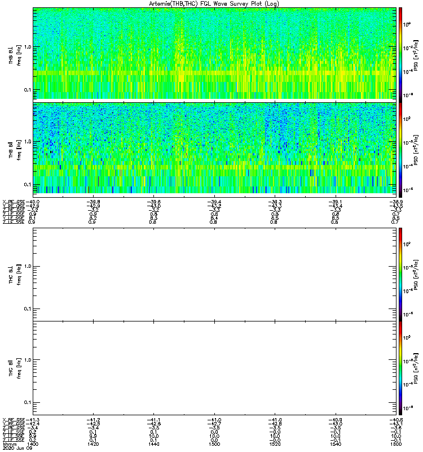Click the X_RE_GSE value '-39.4' under the THB panels
This screenshot has width=423, height=452.
point(214,202)
